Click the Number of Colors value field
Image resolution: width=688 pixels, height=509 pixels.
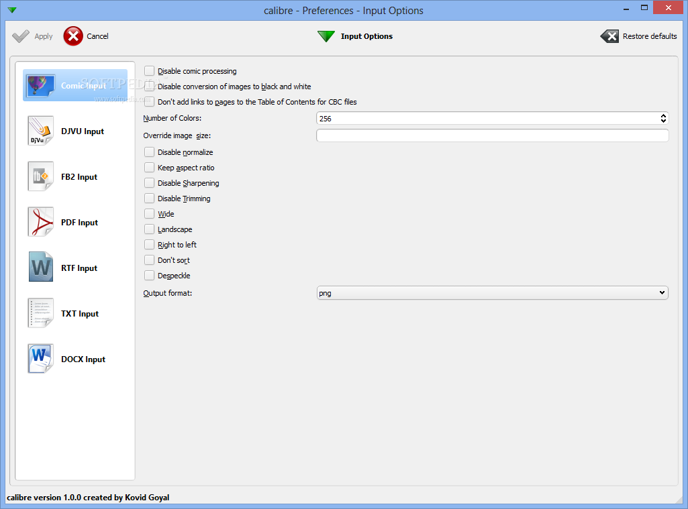487,119
